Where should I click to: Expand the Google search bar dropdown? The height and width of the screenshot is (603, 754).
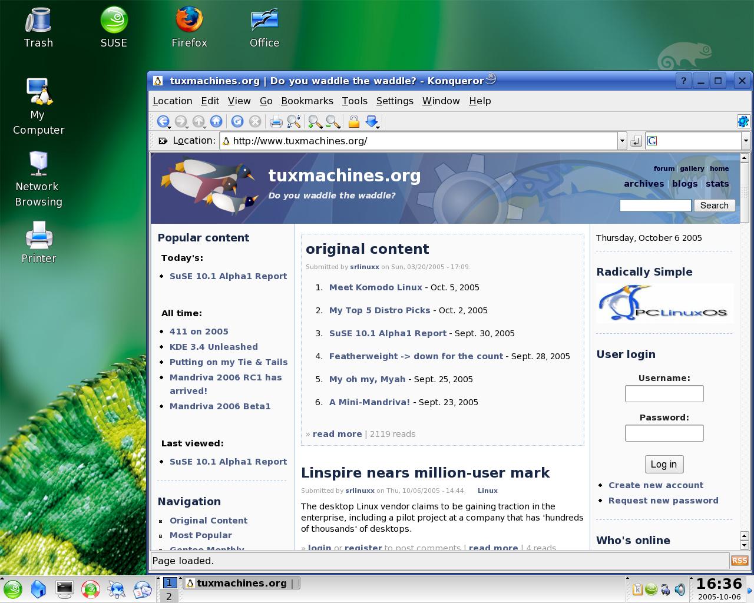click(745, 141)
